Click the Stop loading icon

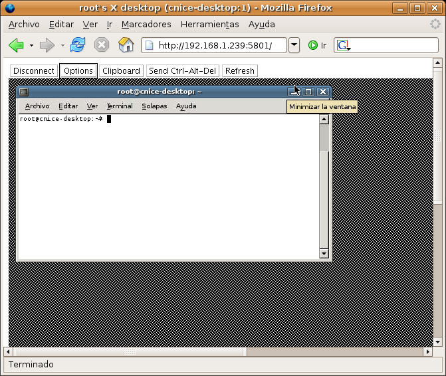tap(102, 45)
